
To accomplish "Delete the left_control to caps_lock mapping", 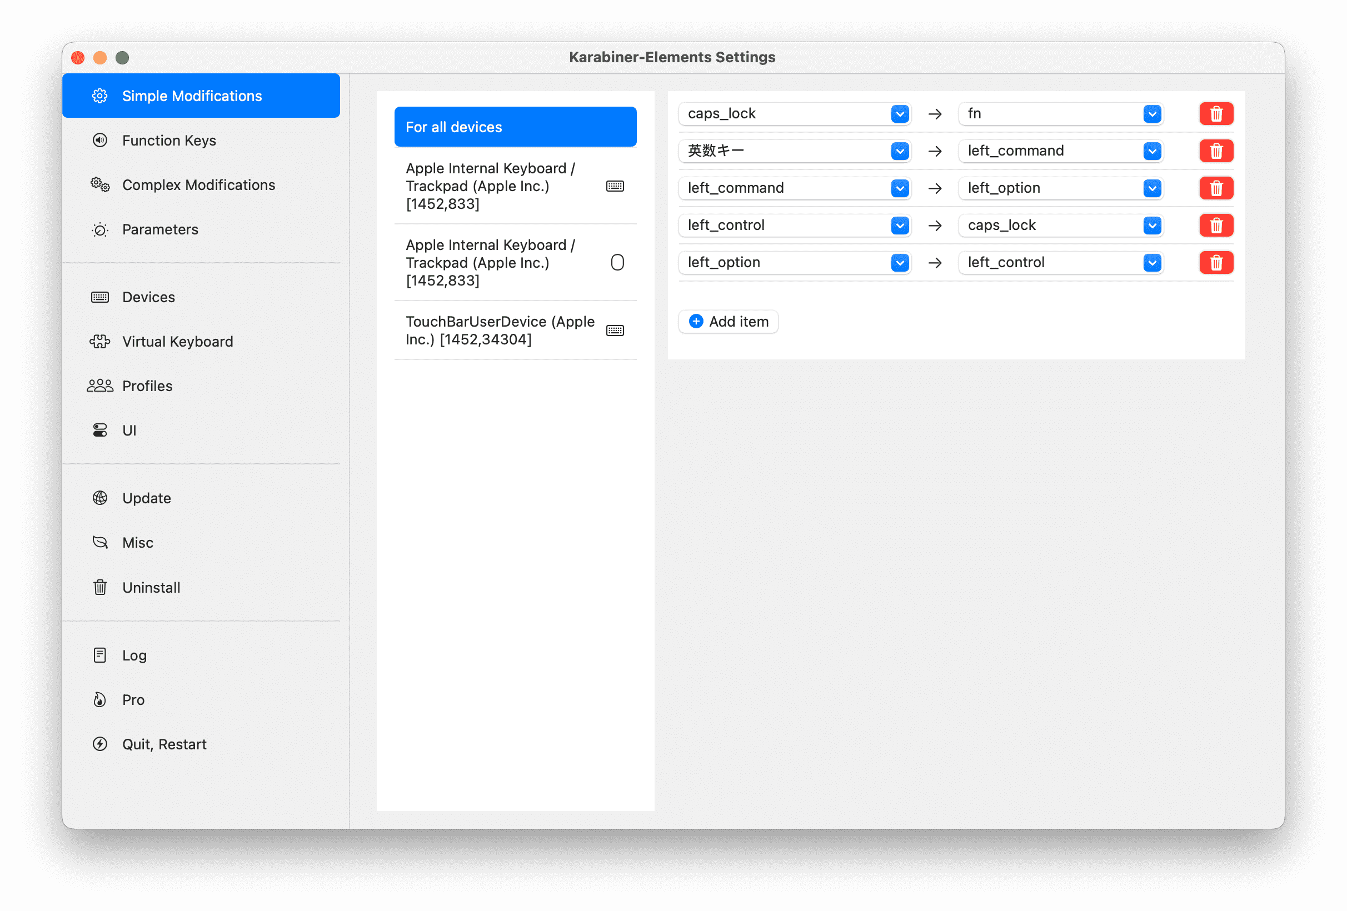I will point(1216,225).
